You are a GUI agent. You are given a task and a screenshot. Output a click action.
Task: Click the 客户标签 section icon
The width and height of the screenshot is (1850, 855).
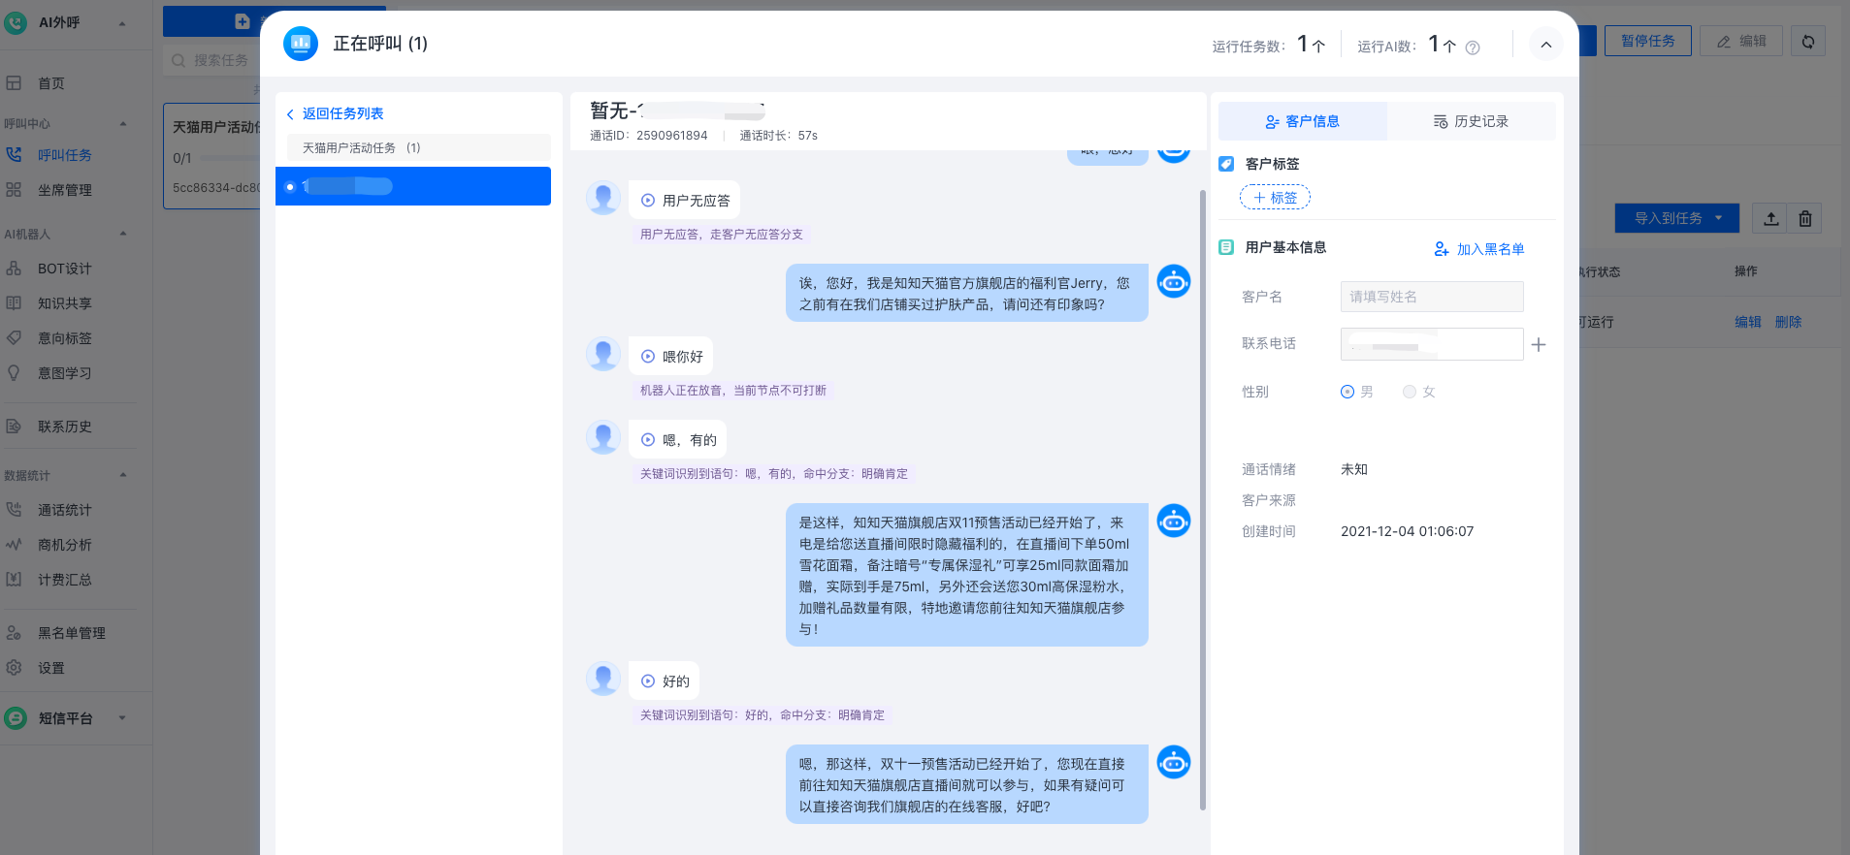click(x=1226, y=164)
